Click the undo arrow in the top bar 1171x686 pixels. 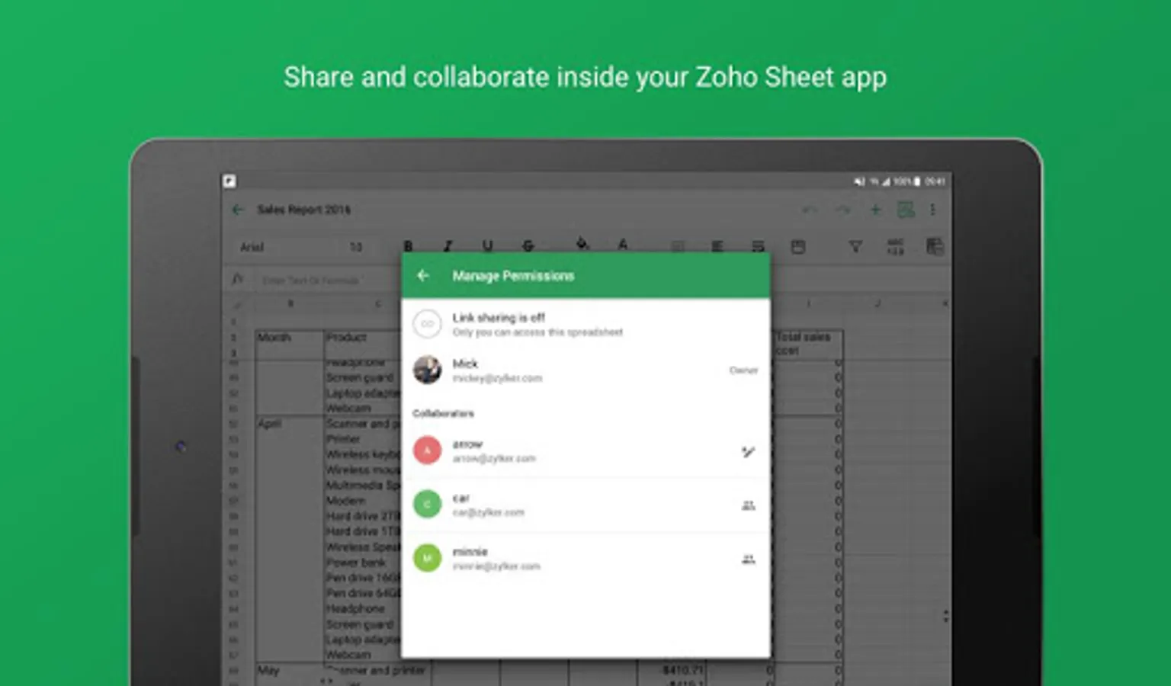(x=810, y=210)
